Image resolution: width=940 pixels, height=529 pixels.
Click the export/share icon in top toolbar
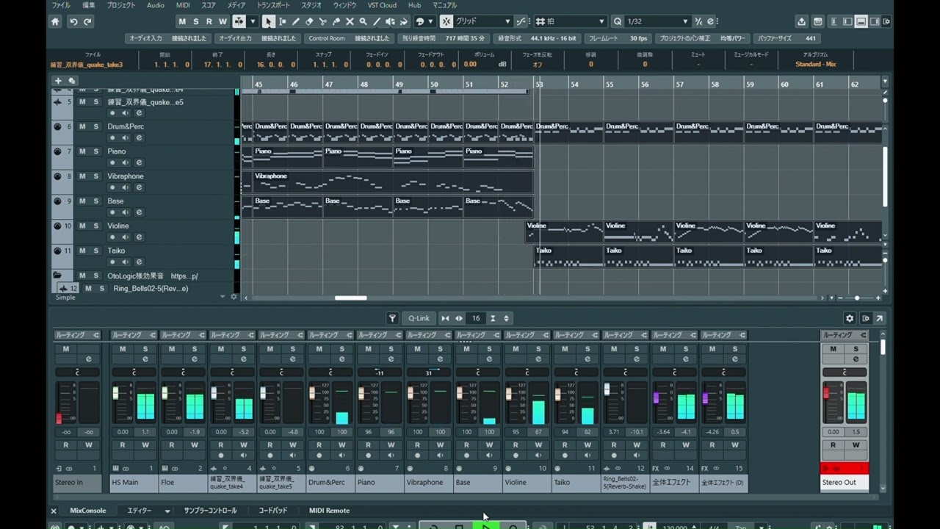pyautogui.click(x=801, y=21)
